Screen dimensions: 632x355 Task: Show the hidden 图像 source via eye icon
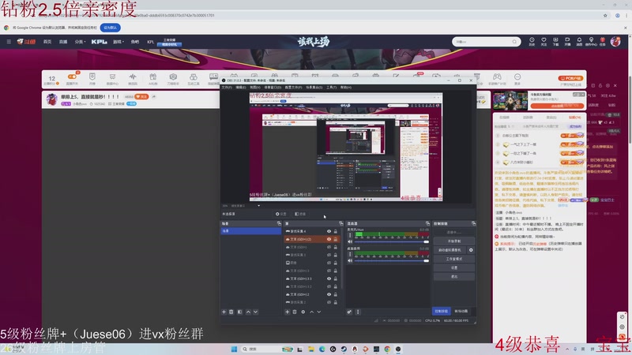click(x=329, y=263)
